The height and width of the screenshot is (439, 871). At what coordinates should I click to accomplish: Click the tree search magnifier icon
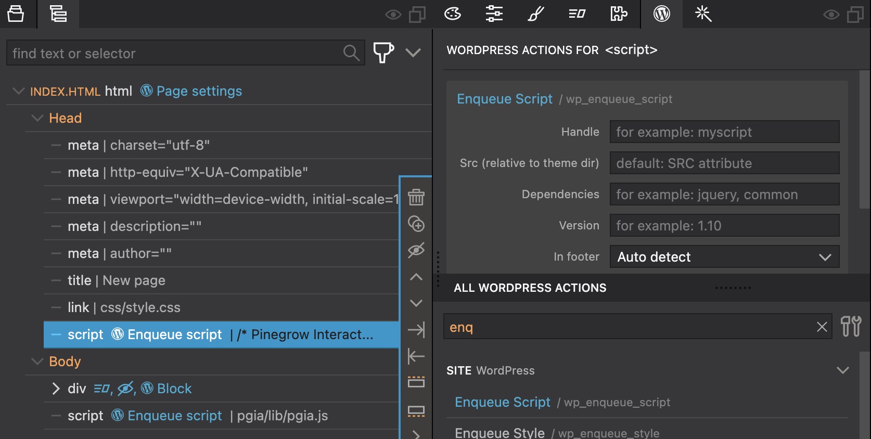351,53
